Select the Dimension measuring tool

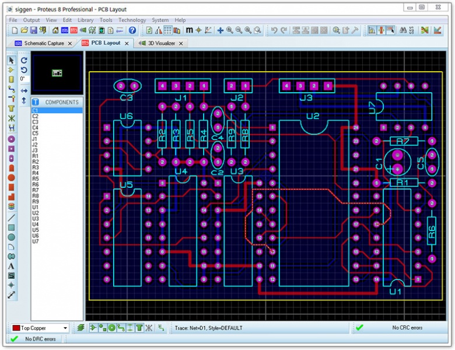(x=11, y=295)
